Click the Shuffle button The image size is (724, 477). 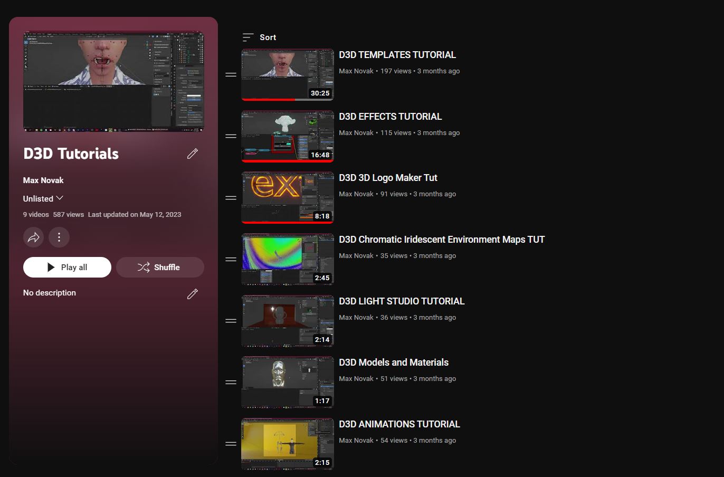pyautogui.click(x=160, y=267)
